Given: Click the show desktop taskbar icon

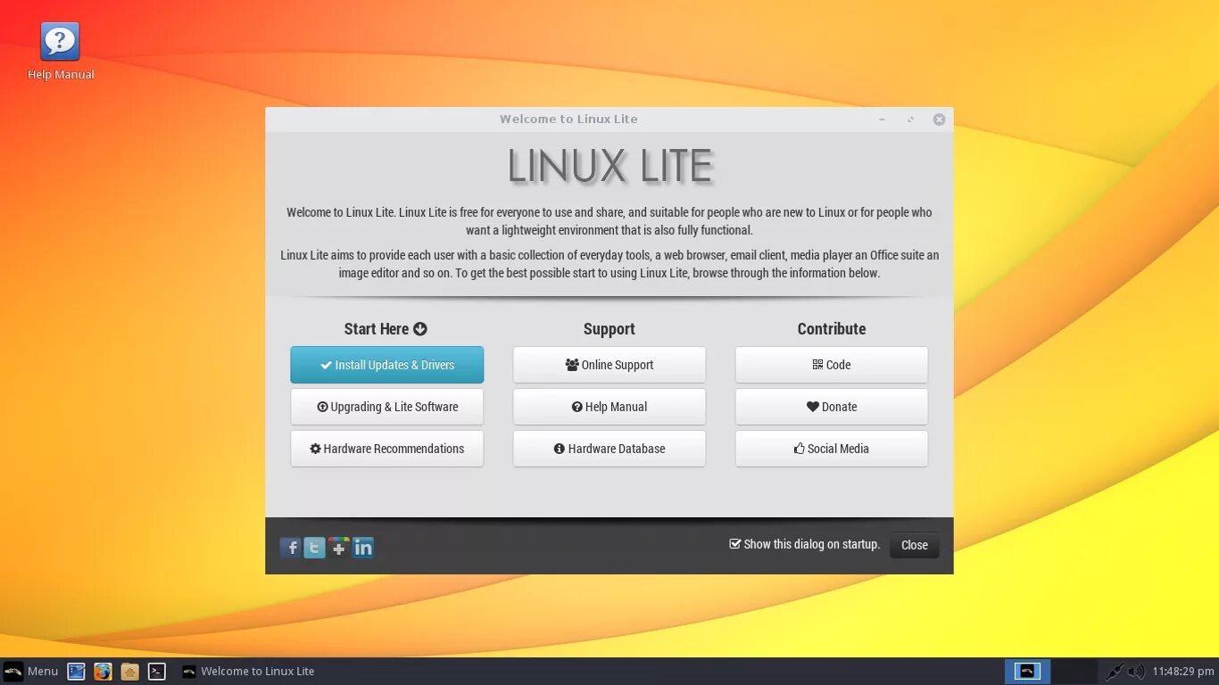Looking at the screenshot, I should [x=77, y=672].
